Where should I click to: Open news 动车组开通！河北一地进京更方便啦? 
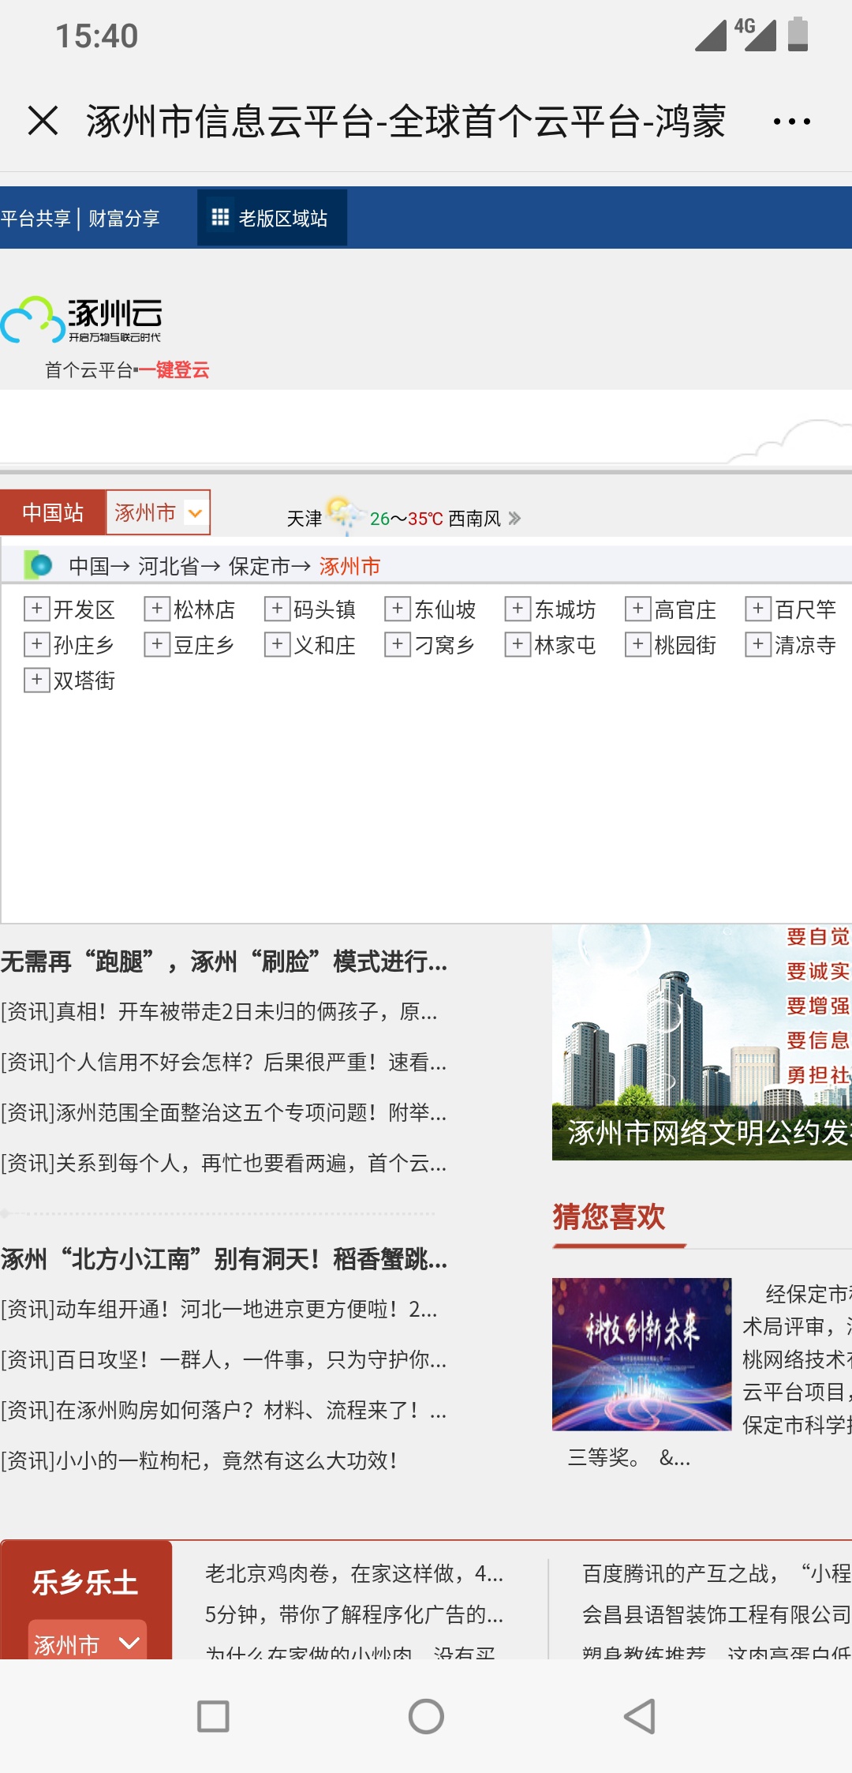point(219,1310)
